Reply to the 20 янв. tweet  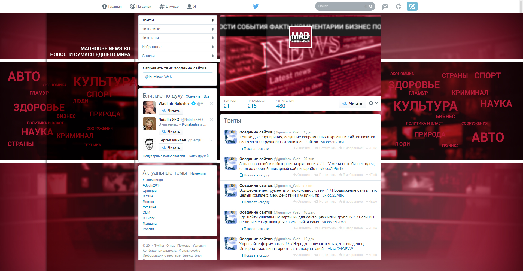(302, 175)
